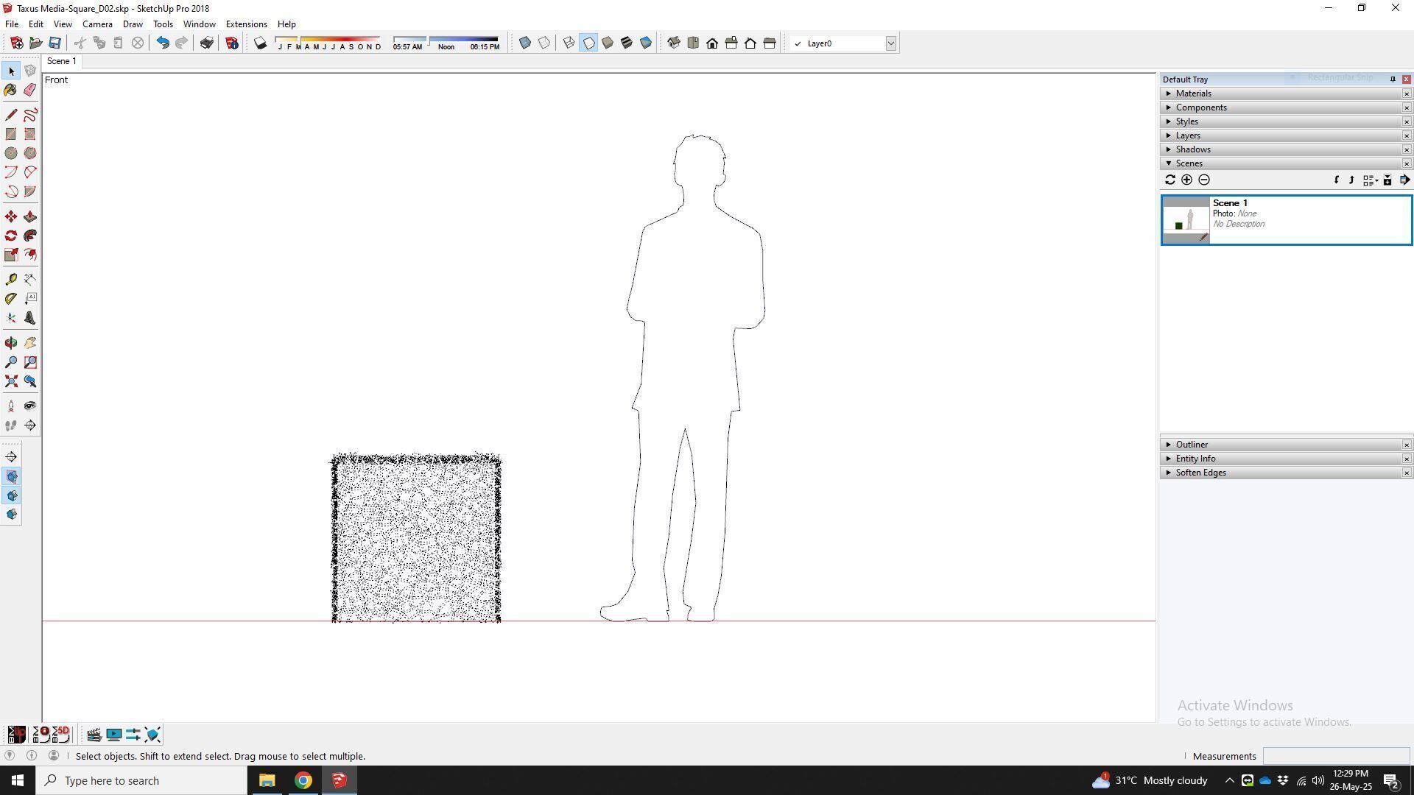Choose the Push/Pull tool
1414x795 pixels.
(30, 216)
